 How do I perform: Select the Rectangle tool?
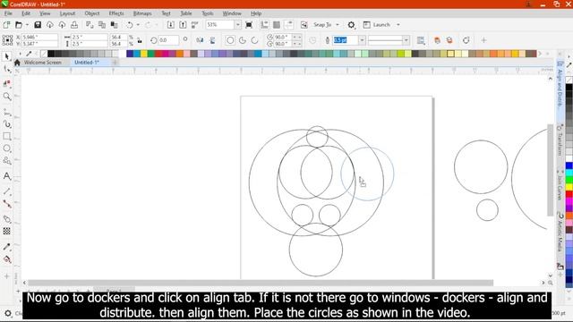click(6, 137)
